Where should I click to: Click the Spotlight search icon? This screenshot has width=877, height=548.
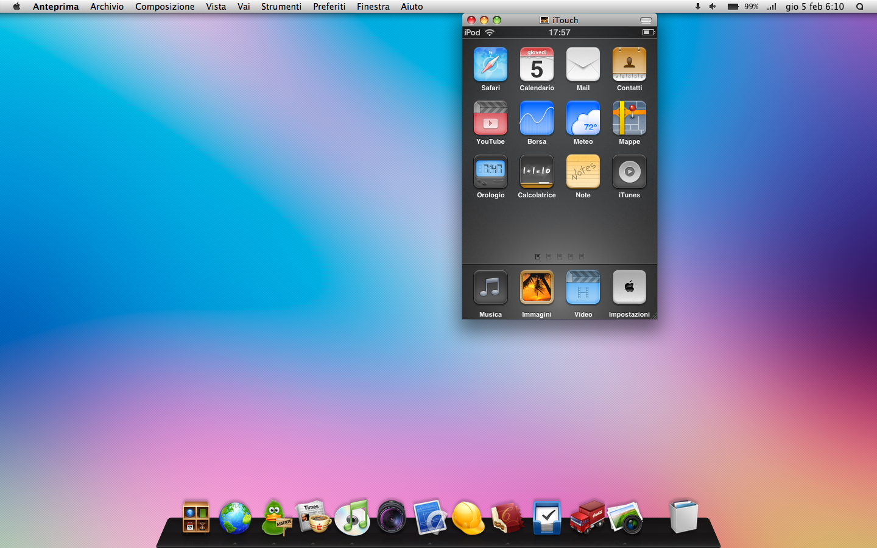click(860, 7)
